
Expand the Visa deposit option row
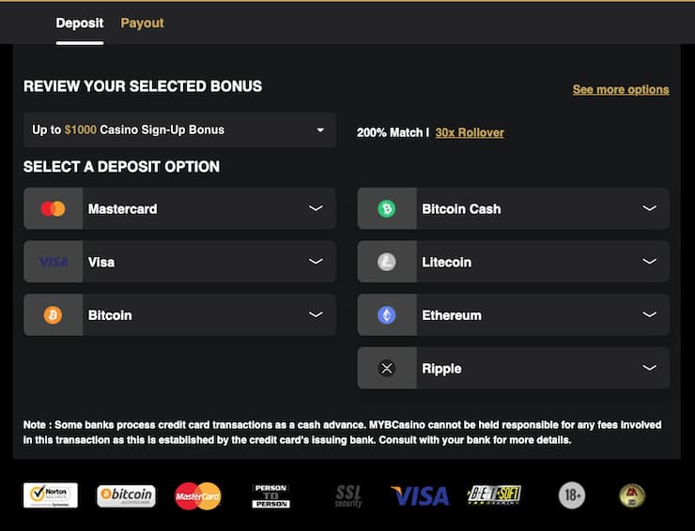pyautogui.click(x=316, y=262)
